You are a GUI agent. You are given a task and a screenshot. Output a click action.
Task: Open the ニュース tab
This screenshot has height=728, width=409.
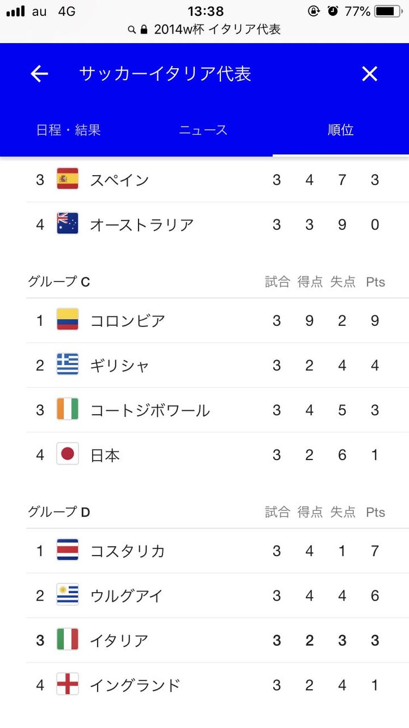[203, 130]
